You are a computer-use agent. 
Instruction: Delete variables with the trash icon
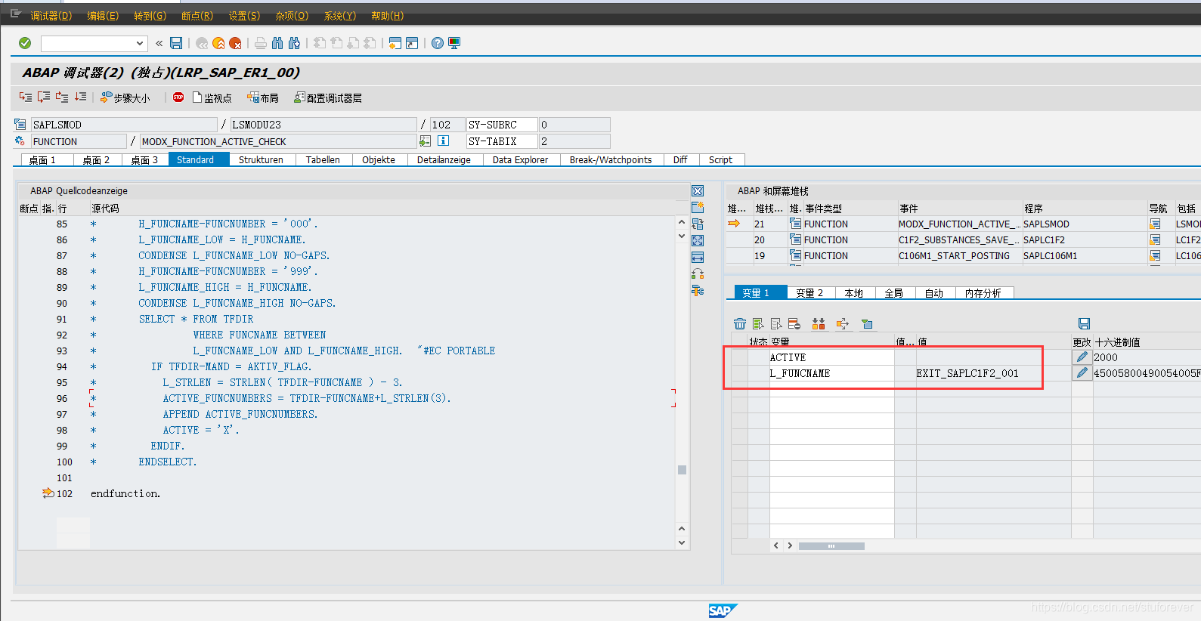pos(740,323)
